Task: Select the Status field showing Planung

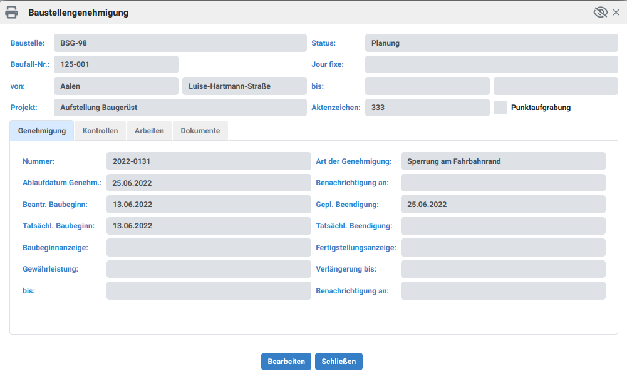Action: point(491,43)
